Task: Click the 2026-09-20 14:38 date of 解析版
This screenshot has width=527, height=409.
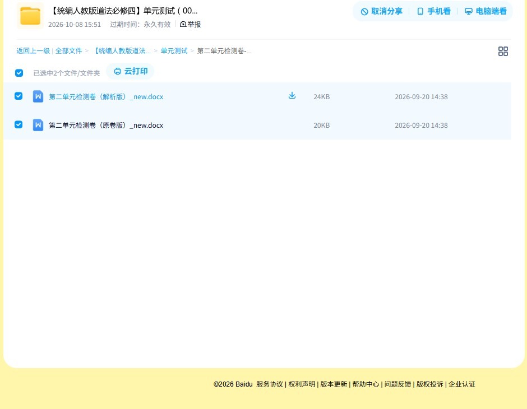Action: [x=421, y=97]
